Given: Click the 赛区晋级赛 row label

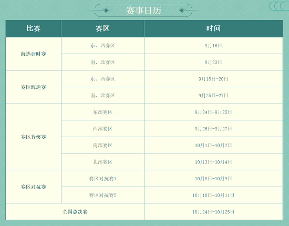Looking at the screenshot, I should tap(33, 137).
